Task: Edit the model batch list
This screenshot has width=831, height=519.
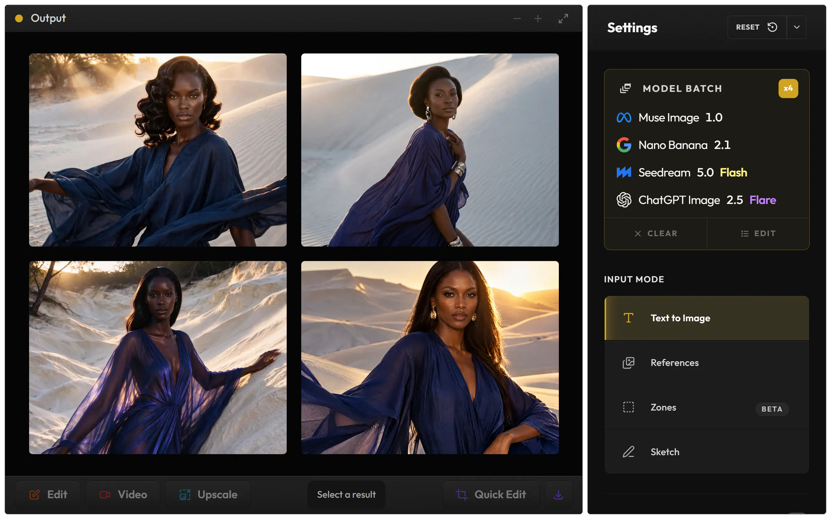Action: (x=758, y=234)
